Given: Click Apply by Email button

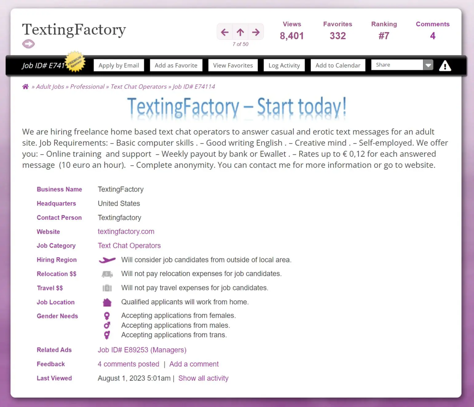Looking at the screenshot, I should (x=119, y=65).
